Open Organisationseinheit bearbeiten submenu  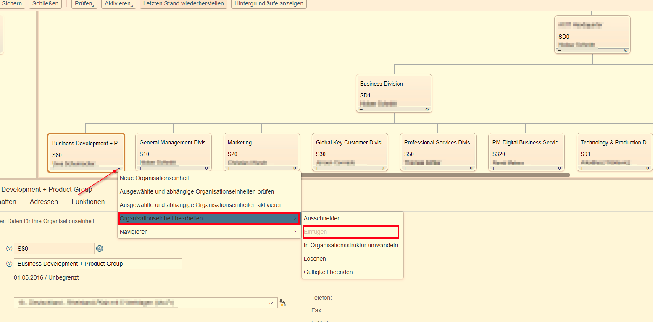coord(209,218)
